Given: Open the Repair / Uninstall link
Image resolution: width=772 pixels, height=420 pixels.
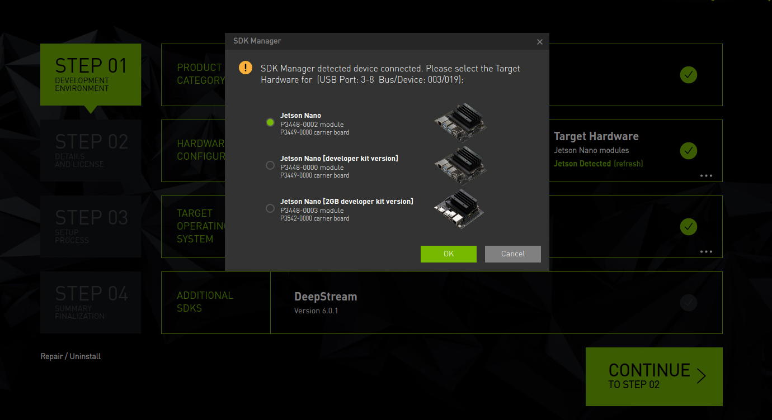Looking at the screenshot, I should tap(70, 356).
